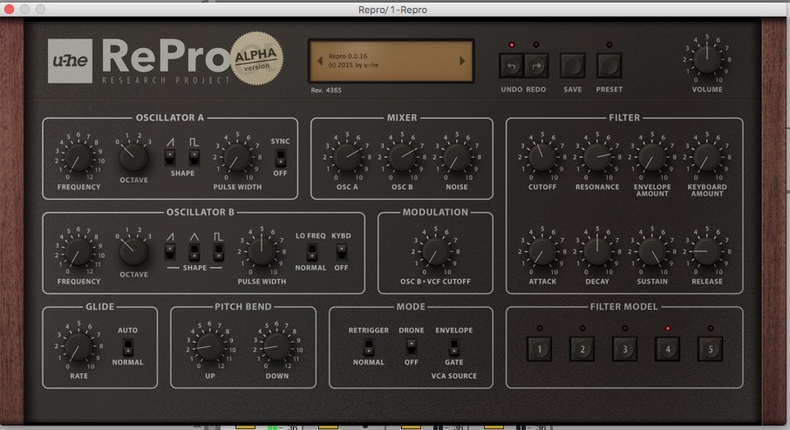Click Pitch Bend Down knob

point(276,345)
